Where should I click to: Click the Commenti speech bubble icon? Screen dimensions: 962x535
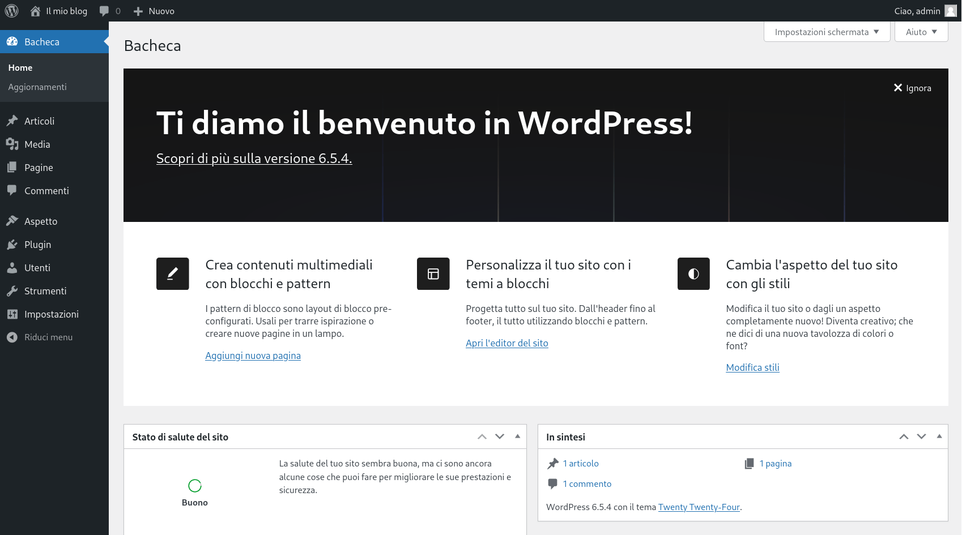[12, 190]
